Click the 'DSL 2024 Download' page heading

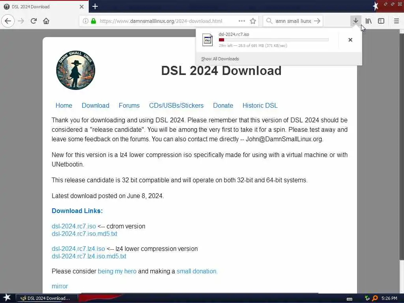tap(221, 71)
